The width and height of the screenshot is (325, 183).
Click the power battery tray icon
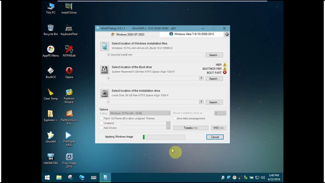click(251, 178)
